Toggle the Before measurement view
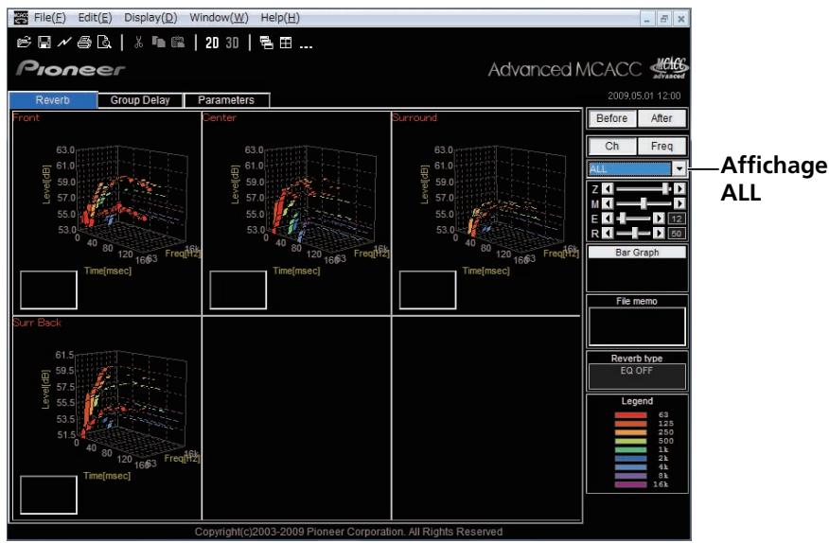Image resolution: width=829 pixels, height=543 pixels. [x=611, y=118]
